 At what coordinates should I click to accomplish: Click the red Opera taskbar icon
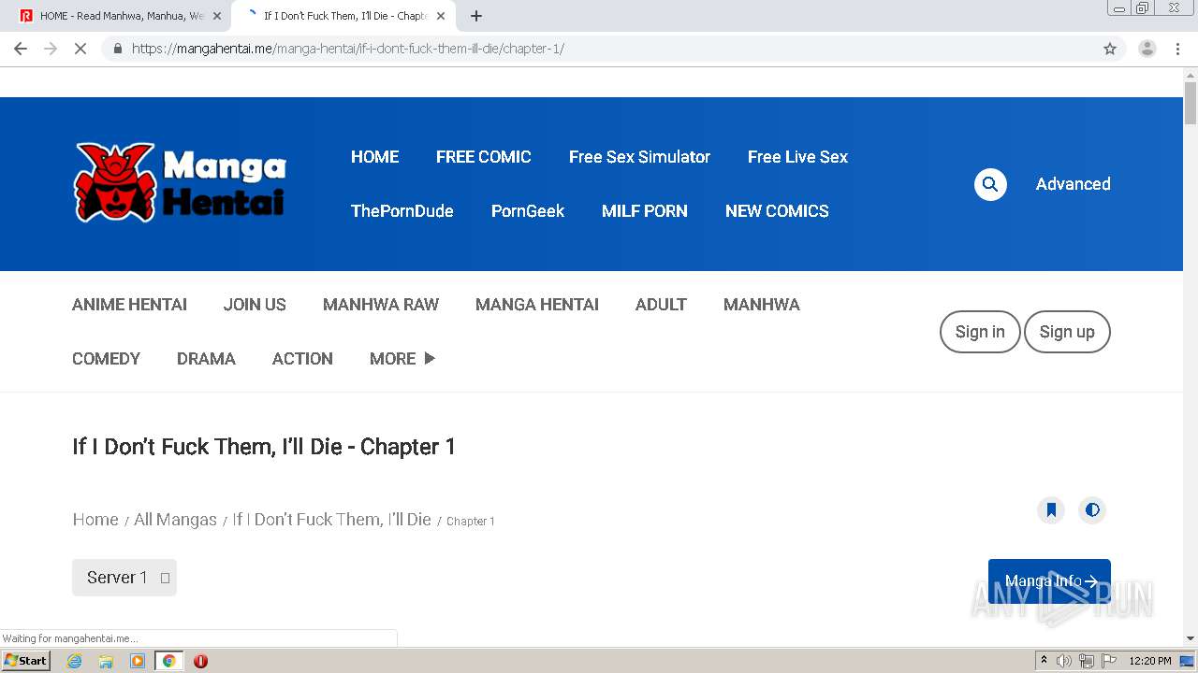point(200,661)
